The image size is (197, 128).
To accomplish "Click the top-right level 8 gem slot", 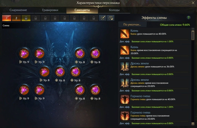I will click(95, 54).
